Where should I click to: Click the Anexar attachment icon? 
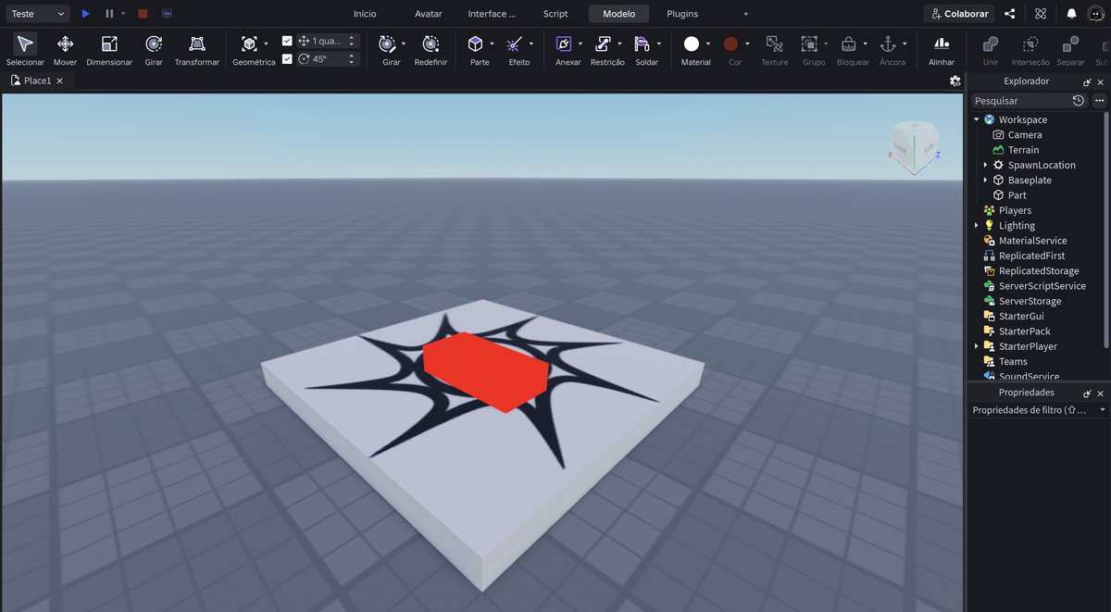(563, 44)
